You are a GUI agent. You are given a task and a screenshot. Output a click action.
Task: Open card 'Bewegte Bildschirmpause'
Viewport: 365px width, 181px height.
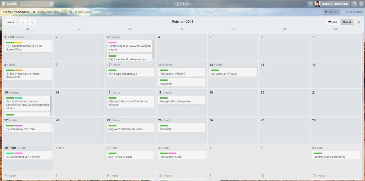pos(182,100)
